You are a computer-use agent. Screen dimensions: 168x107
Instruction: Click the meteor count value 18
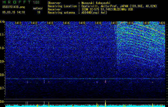(x=39, y=12)
